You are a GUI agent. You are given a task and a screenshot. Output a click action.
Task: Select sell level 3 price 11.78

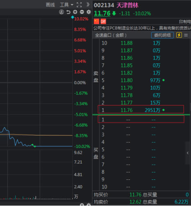127,95
